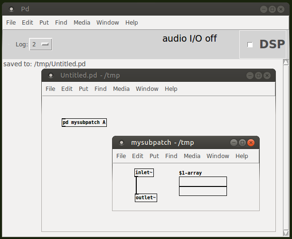The width and height of the screenshot is (292, 239).
Task: Open Put menu in mysubpatch window
Action: (x=154, y=156)
